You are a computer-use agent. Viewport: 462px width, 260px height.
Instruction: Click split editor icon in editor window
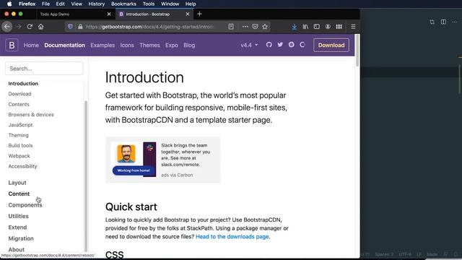coord(443,22)
